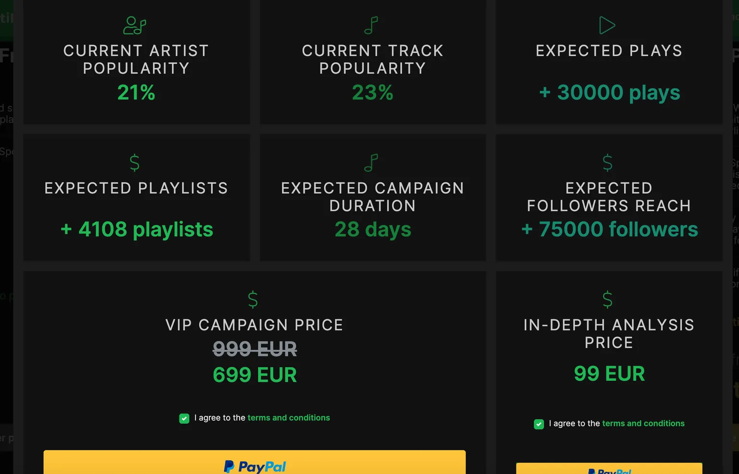
Task: Click the music note icon above Current Track Popularity
Action: click(370, 24)
